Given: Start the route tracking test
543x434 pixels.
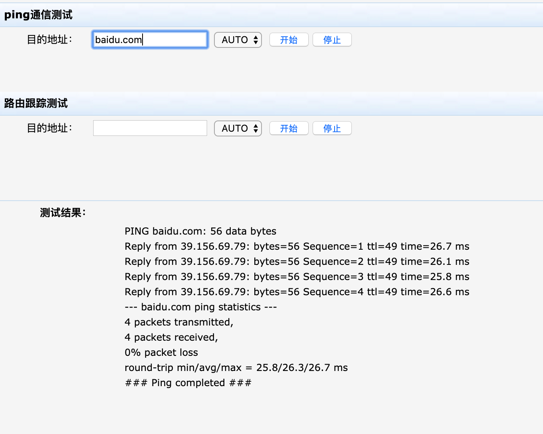Looking at the screenshot, I should pyautogui.click(x=289, y=128).
